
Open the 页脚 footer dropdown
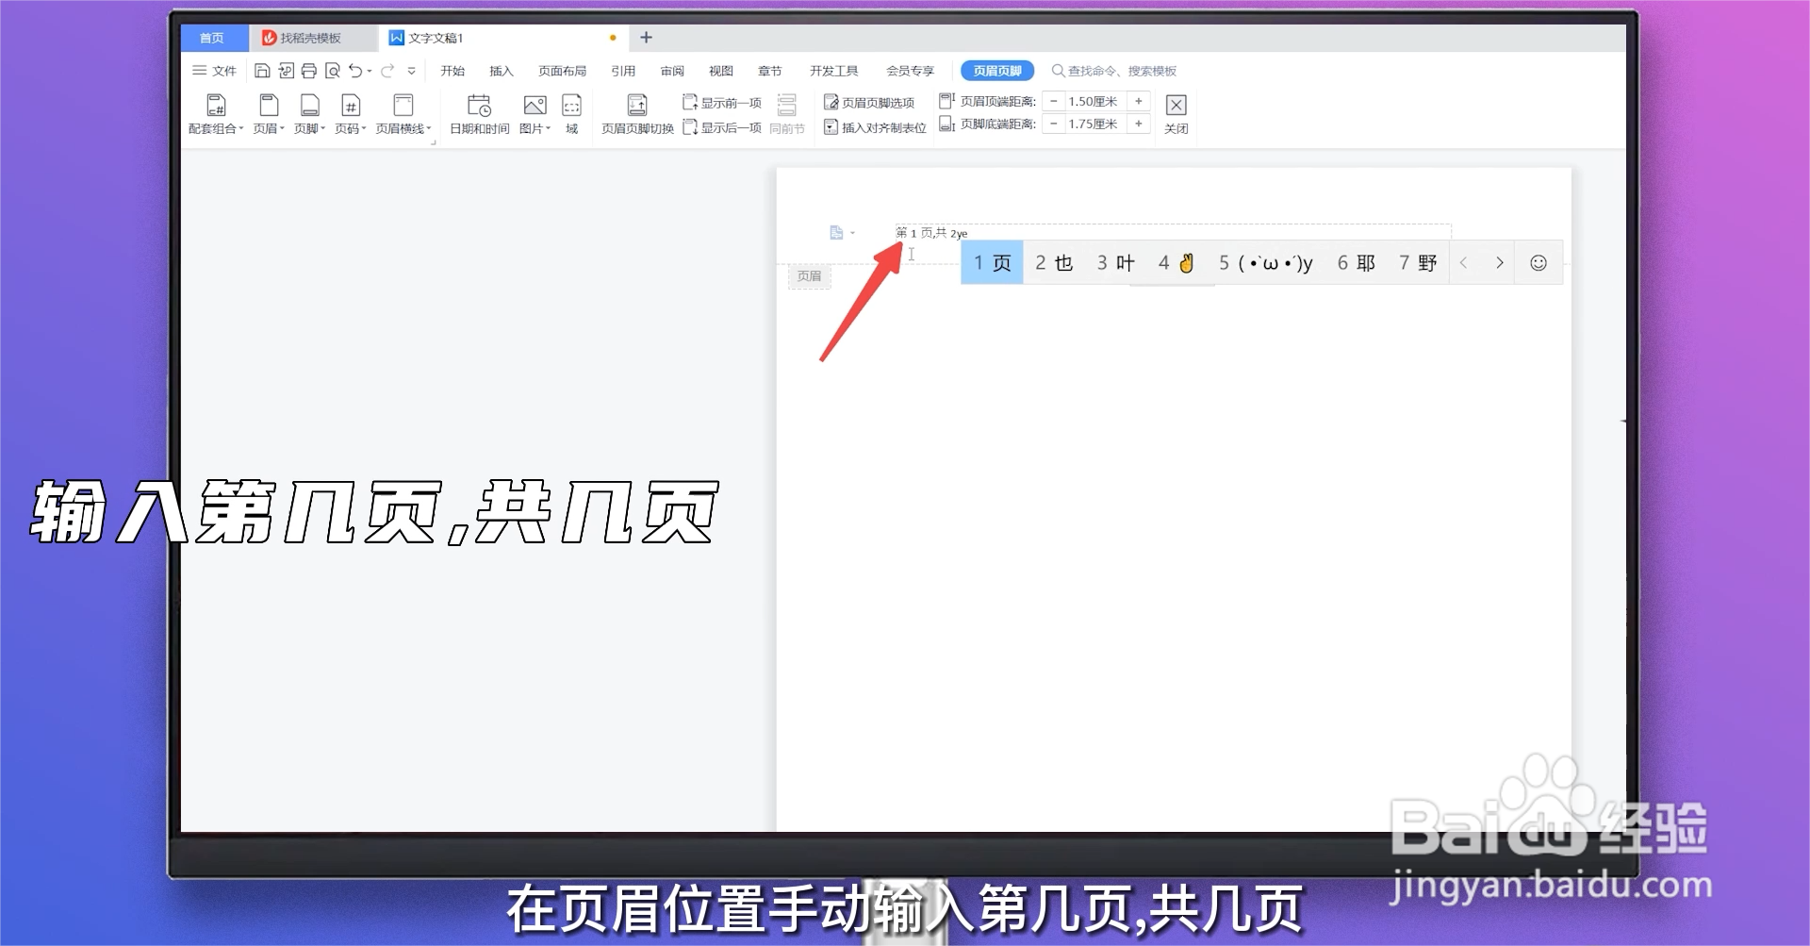coord(309,114)
